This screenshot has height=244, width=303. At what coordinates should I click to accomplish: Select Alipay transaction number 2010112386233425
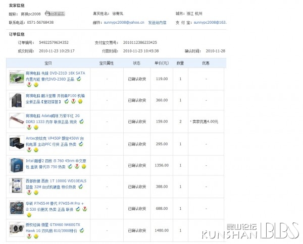tap(140, 42)
